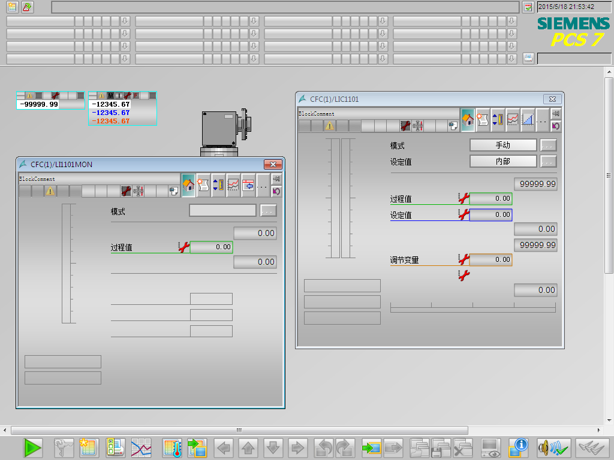The width and height of the screenshot is (614, 460).
Task: Click the alarm warning icon in the header bar
Action: click(27, 7)
